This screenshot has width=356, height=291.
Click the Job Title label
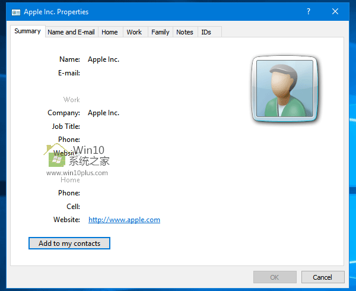click(66, 126)
